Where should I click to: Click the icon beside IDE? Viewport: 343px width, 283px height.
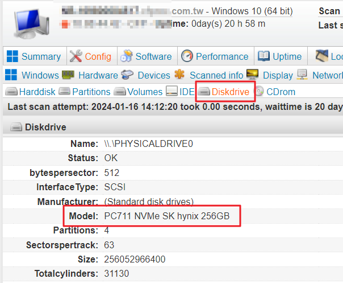coord(171,92)
